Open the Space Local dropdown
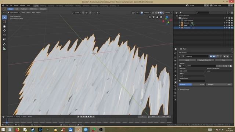This screenshot has width=235, height=132. (x=192, y=76)
